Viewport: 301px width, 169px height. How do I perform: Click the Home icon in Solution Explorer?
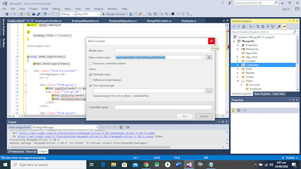tap(243, 27)
